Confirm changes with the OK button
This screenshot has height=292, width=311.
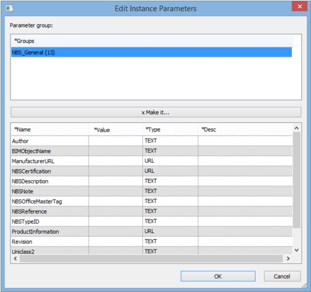(x=218, y=276)
